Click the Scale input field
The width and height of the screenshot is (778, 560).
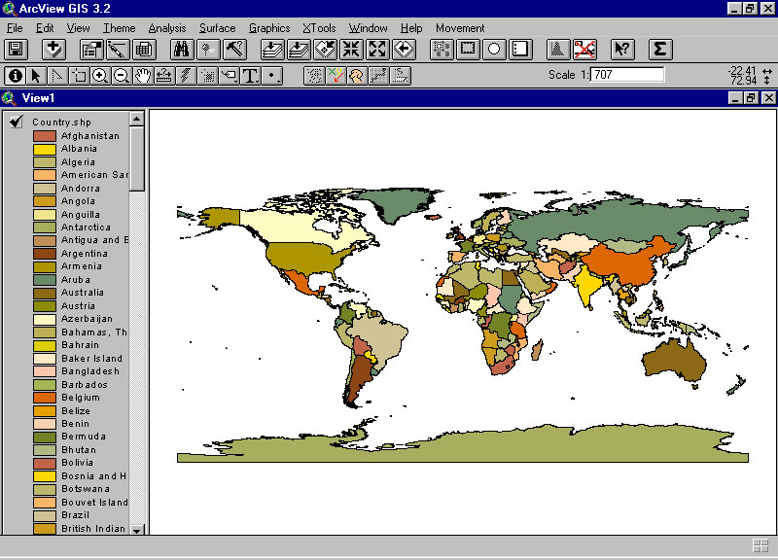(x=627, y=75)
